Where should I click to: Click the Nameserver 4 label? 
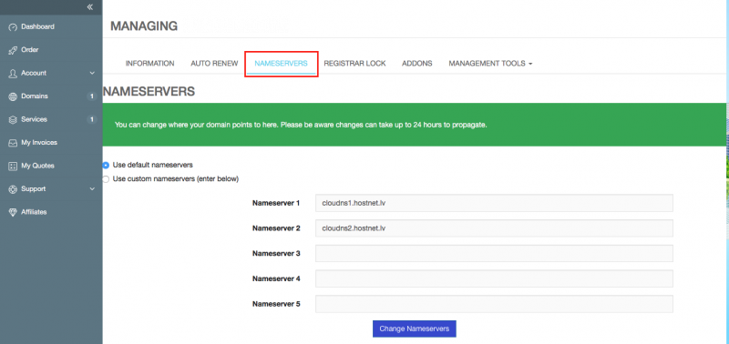[276, 278]
